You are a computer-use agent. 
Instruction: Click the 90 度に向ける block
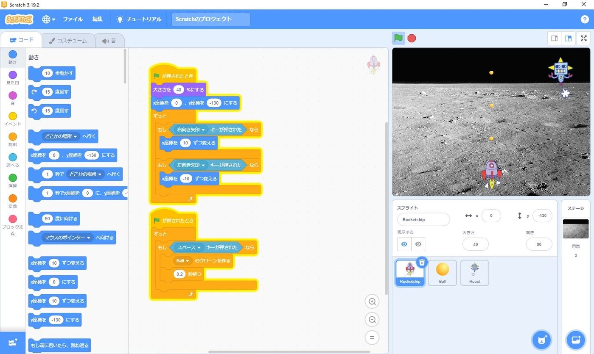click(54, 219)
